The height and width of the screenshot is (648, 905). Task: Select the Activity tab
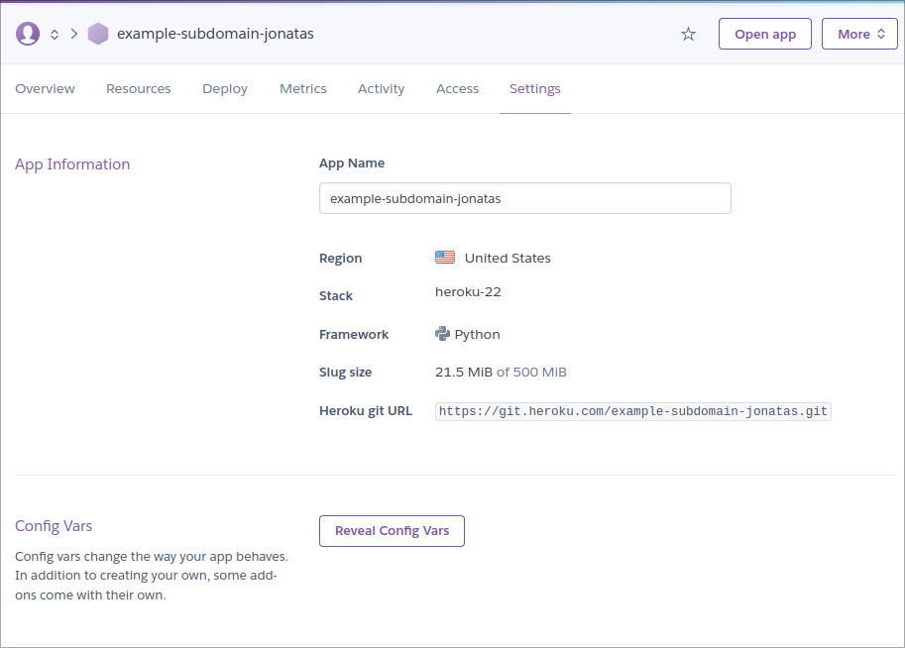tap(381, 89)
